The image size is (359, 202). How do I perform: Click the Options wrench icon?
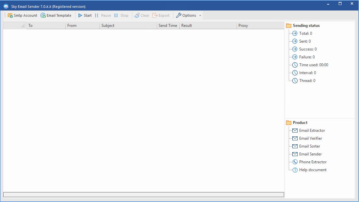click(x=179, y=15)
